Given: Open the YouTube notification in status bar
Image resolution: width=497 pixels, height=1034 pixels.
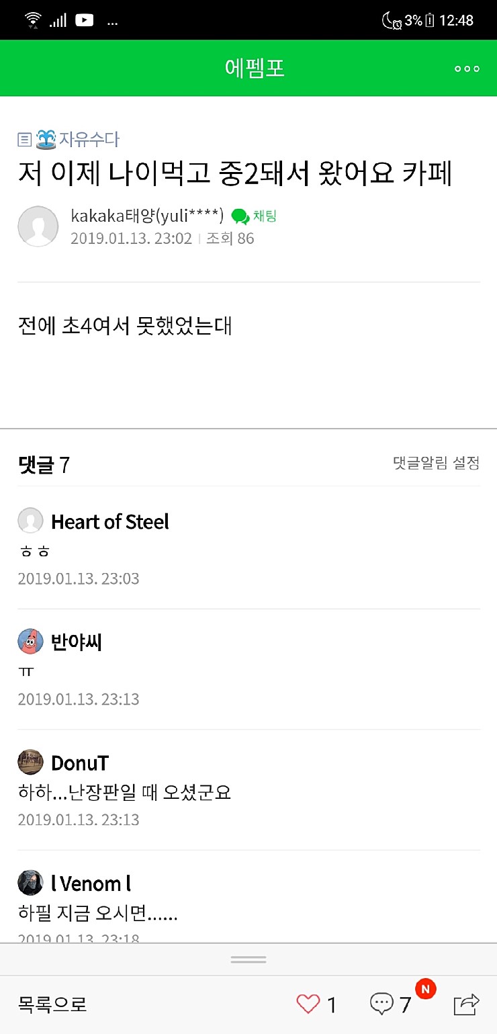Looking at the screenshot, I should pos(84,20).
